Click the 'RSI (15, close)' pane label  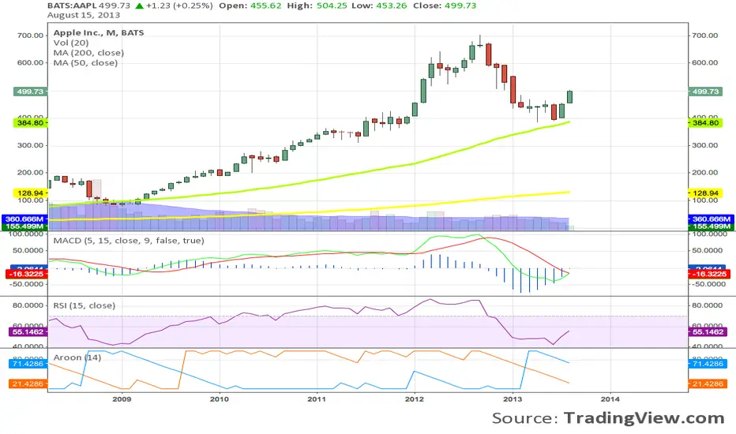pyautogui.click(x=84, y=305)
